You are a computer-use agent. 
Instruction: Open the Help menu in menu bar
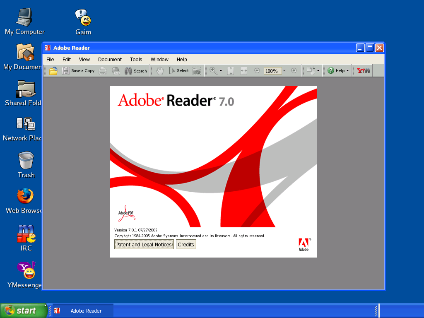[x=182, y=60]
